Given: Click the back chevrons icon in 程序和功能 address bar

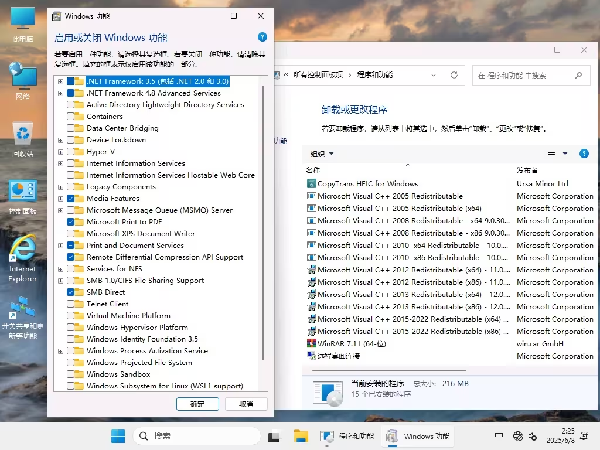Looking at the screenshot, I should click(x=286, y=75).
